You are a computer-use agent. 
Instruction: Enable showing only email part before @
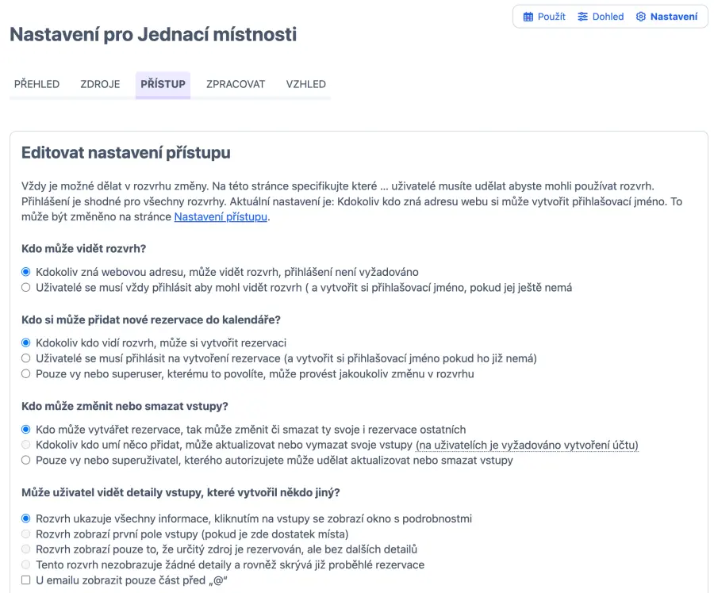26,580
